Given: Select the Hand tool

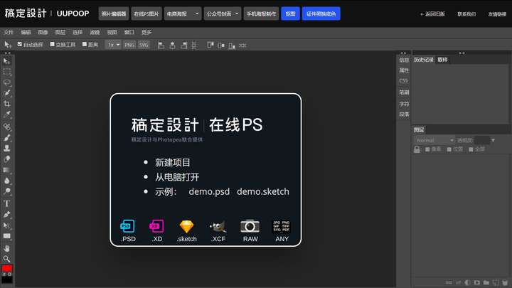Looking at the screenshot, I should click(6, 248).
